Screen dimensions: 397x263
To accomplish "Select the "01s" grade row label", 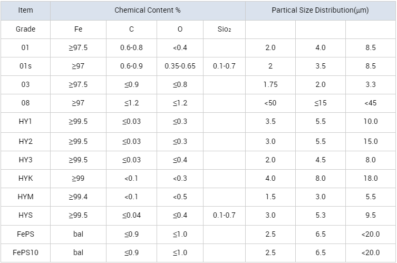I will click(25, 66).
